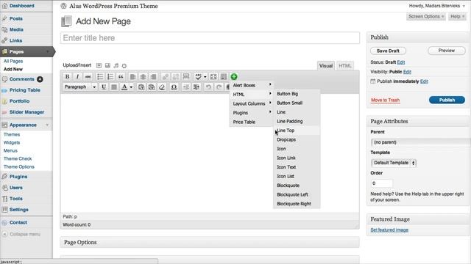Click the Move to Trash link
The image size is (471, 264).
pos(385,100)
